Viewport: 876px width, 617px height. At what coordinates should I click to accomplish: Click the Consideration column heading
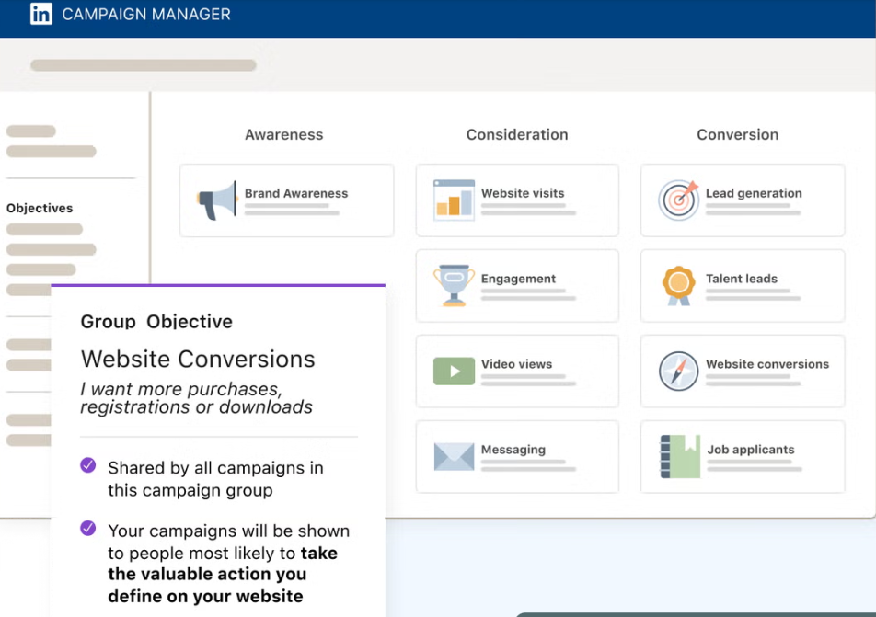(x=517, y=134)
